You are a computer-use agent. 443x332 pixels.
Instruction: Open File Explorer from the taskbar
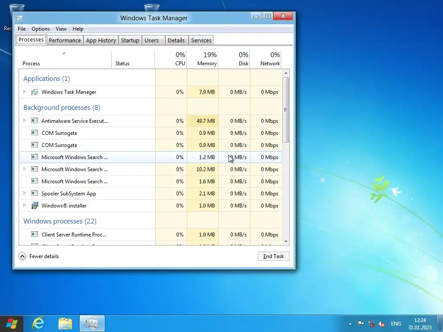coord(65,323)
